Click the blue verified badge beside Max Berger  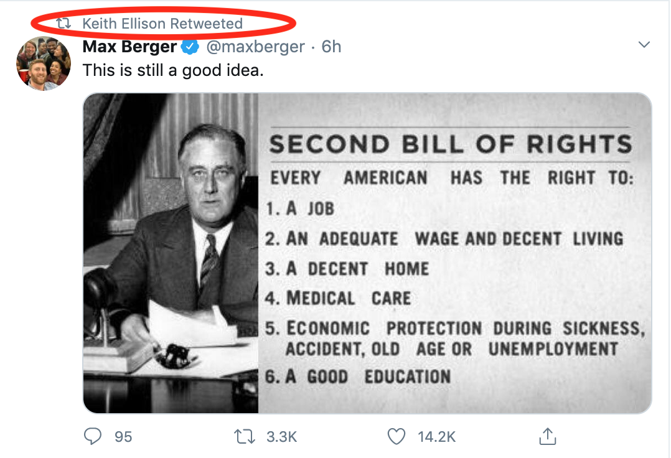[x=190, y=47]
